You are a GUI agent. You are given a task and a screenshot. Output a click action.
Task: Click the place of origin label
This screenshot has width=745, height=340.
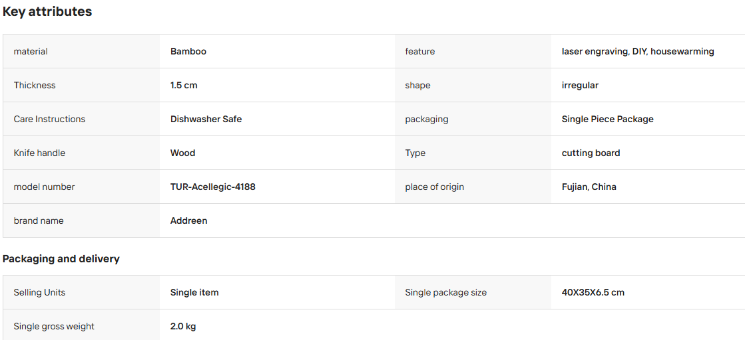[x=434, y=187]
